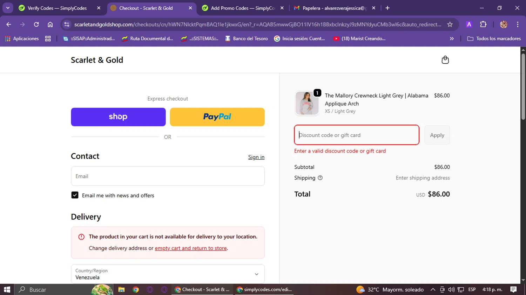Close the Papelera Gmail tab
526x295 pixels.
tap(374, 8)
